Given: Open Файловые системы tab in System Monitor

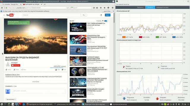Looking at the screenshot, I should click(162, 7).
